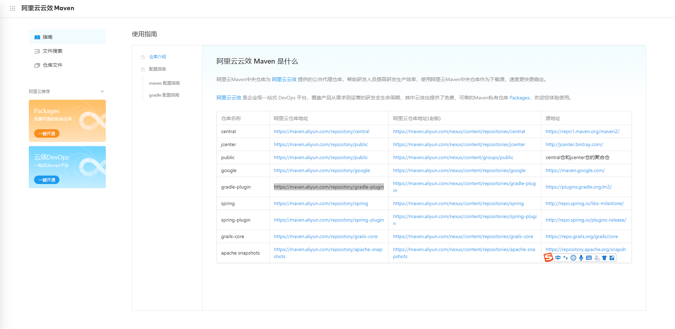Open the repo.spring.io/plugins-release source link
Viewport: 675px width, 329px height.
coord(586,220)
